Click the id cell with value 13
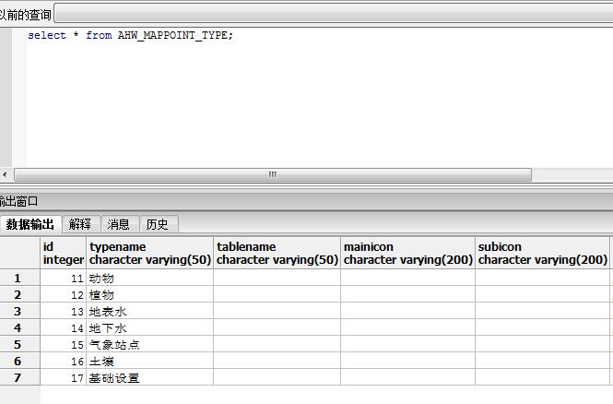The image size is (613, 404). (x=63, y=312)
